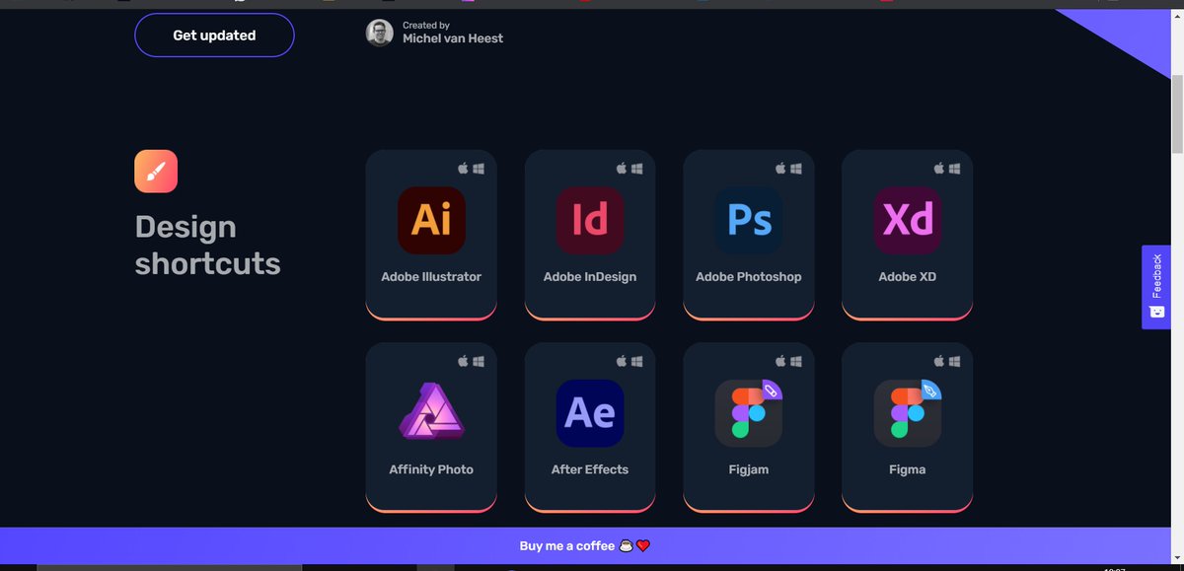The image size is (1184, 571).
Task: Click the Apple icon on Affinity Photo card
Action: [463, 362]
